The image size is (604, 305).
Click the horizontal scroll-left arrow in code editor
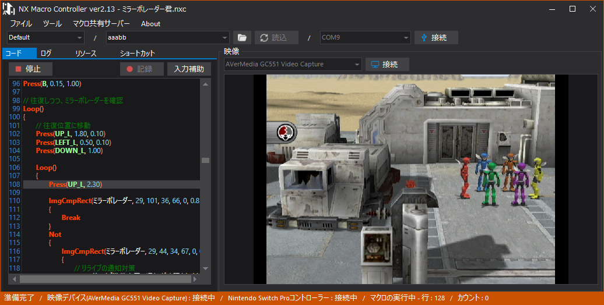[15, 279]
